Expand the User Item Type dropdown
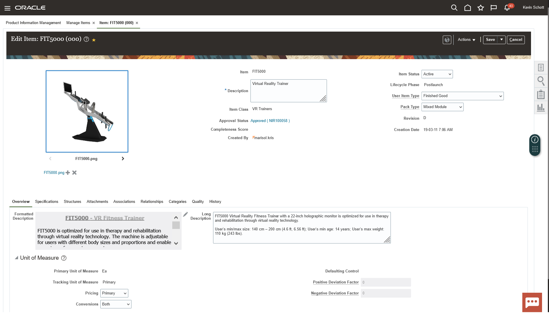 [462, 96]
